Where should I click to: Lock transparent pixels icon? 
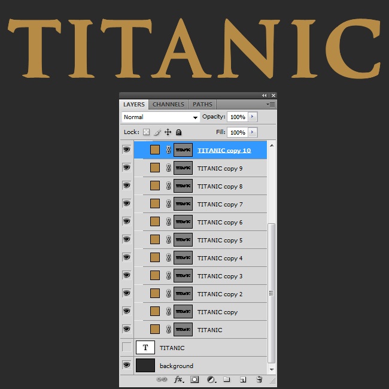click(x=147, y=132)
